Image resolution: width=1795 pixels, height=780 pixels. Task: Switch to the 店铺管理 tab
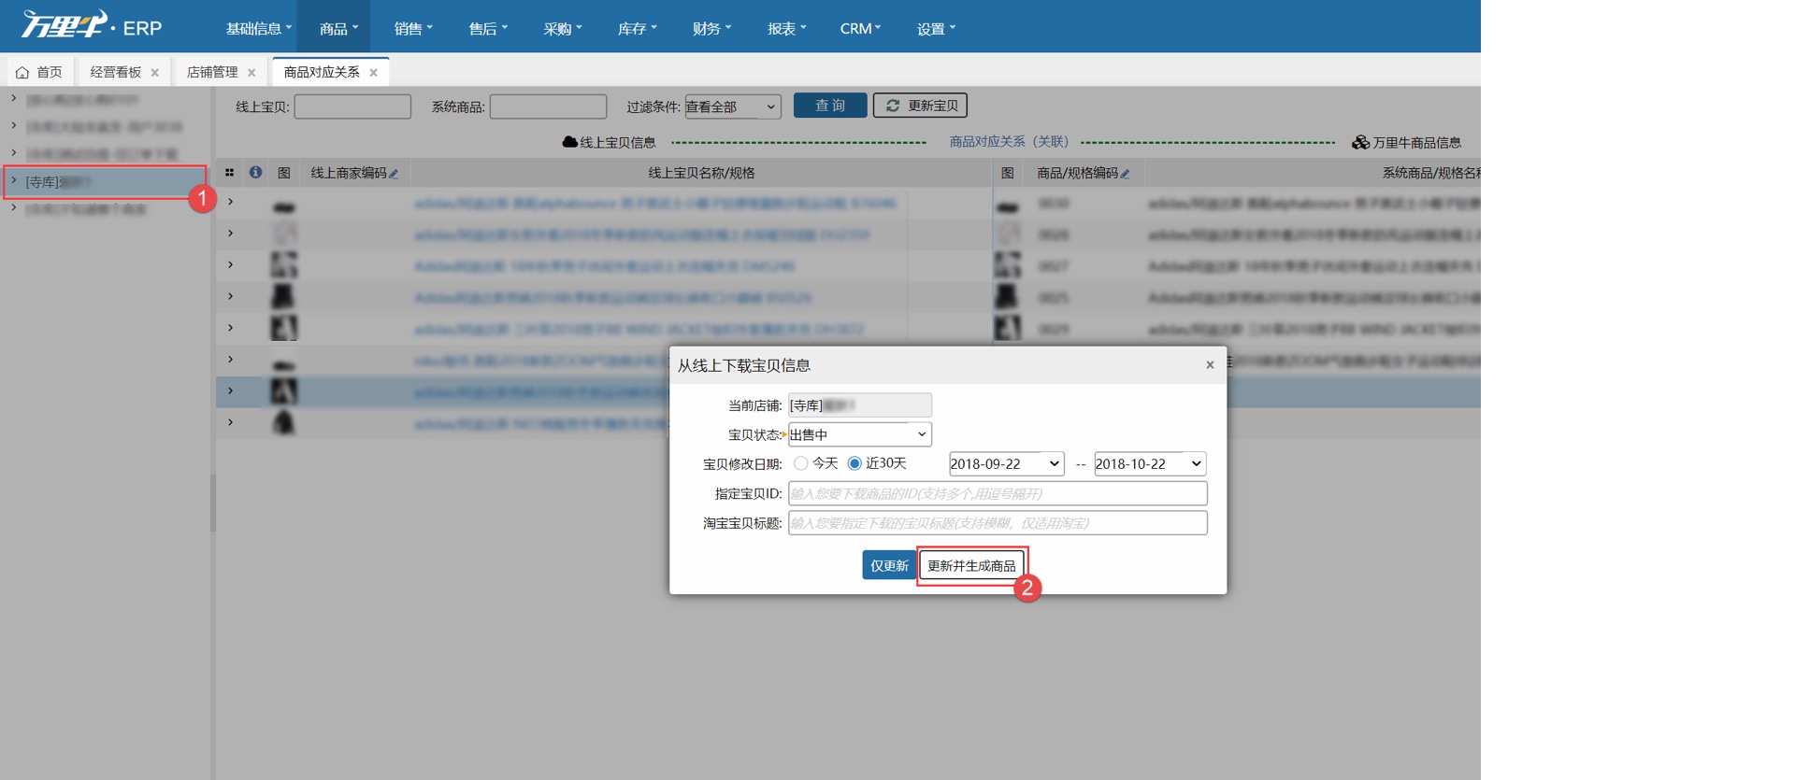tap(212, 72)
